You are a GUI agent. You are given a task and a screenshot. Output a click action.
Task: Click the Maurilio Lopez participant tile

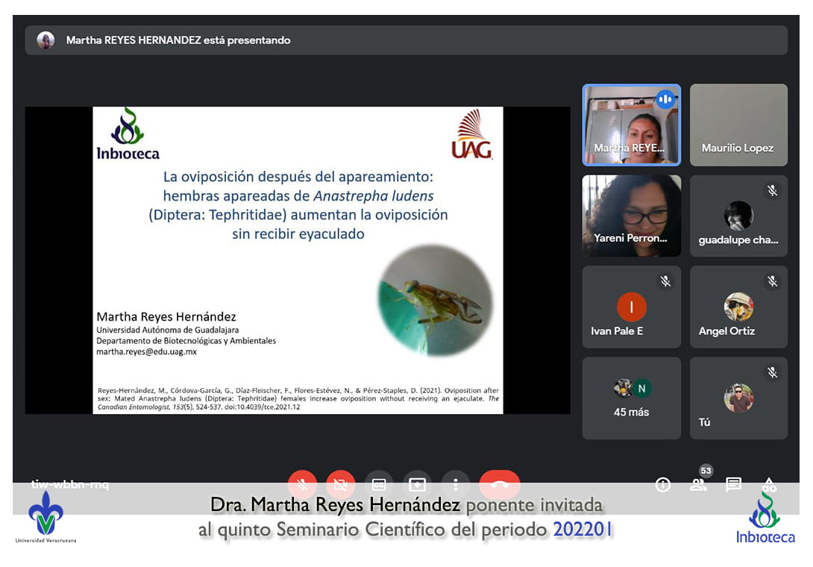(738, 125)
